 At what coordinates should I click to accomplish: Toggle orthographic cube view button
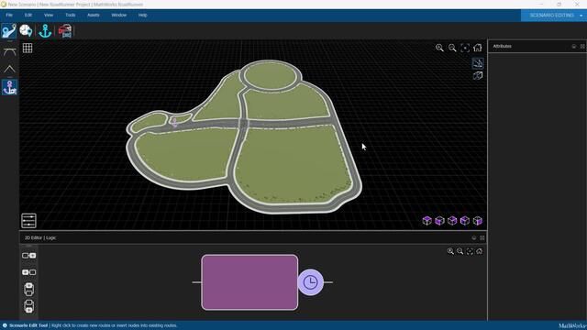tap(478, 75)
